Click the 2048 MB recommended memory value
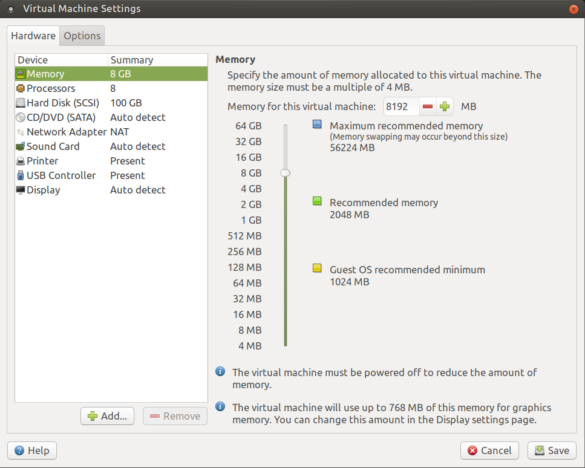 [350, 215]
